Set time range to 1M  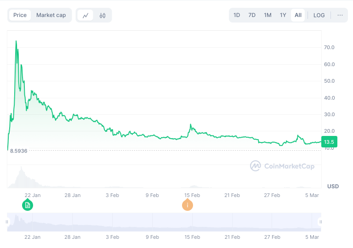click(268, 15)
